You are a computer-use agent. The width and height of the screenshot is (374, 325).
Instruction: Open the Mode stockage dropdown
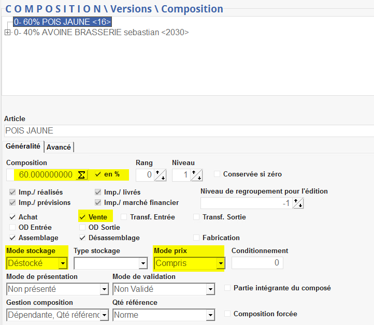(x=63, y=263)
